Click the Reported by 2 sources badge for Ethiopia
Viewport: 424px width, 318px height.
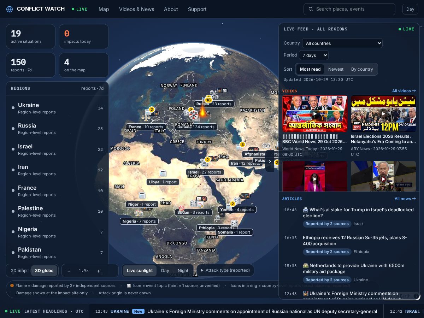coord(327,252)
